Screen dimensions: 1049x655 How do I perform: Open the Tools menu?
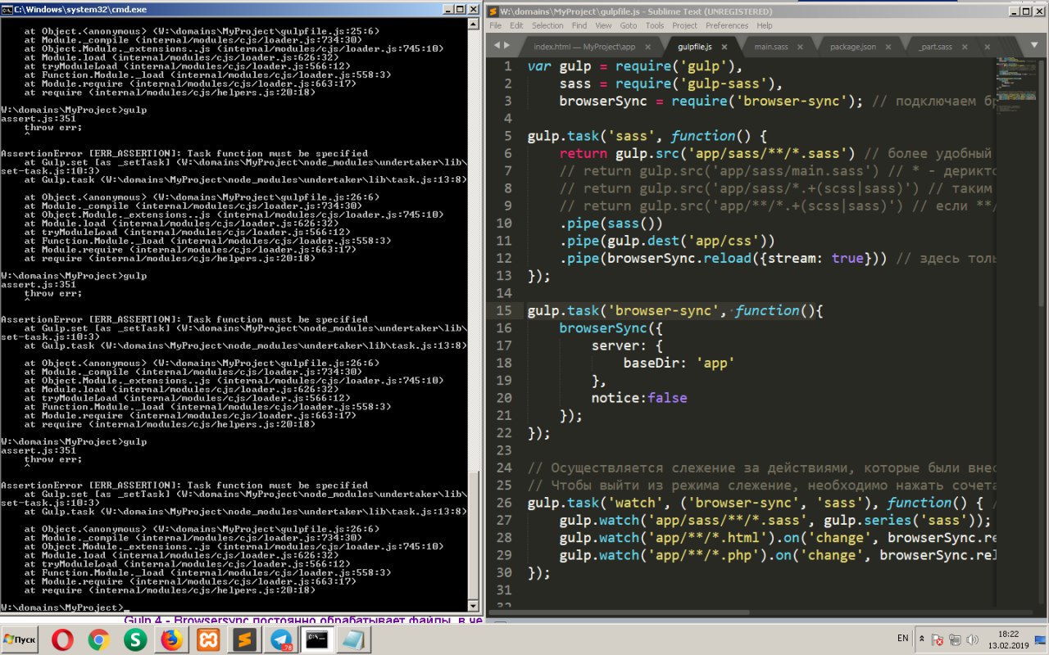(x=655, y=25)
